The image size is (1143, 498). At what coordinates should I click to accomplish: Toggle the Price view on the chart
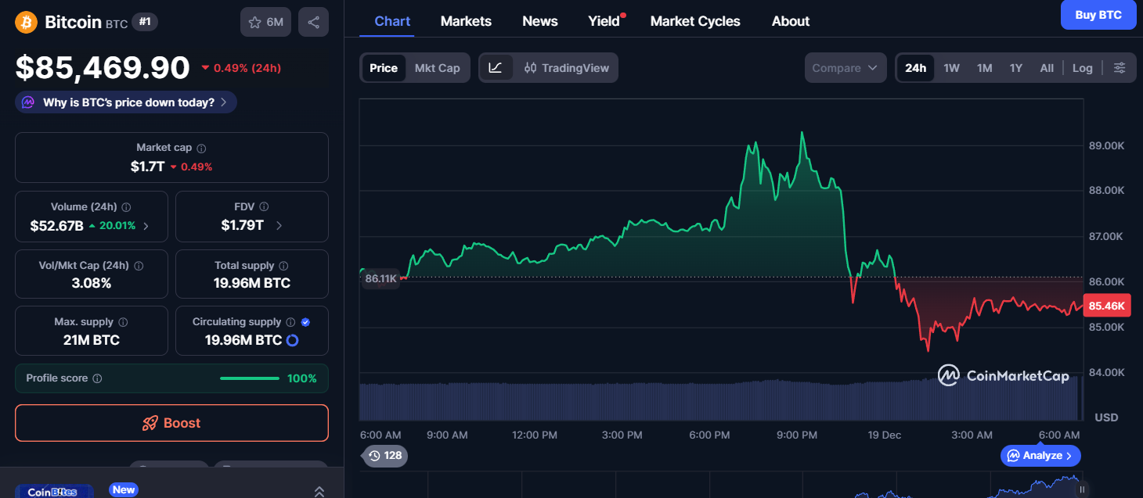coord(384,68)
